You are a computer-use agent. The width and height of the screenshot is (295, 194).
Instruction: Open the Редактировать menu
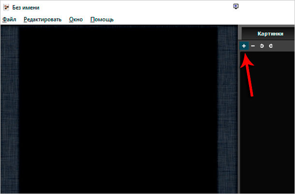(x=43, y=19)
